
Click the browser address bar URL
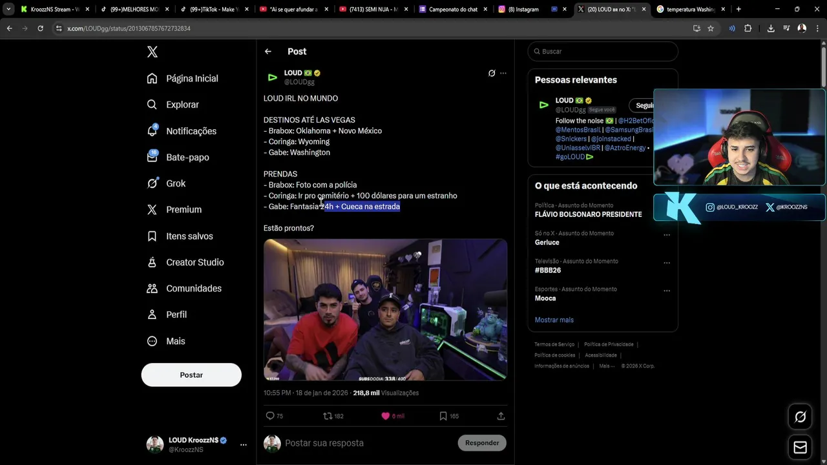point(129,28)
